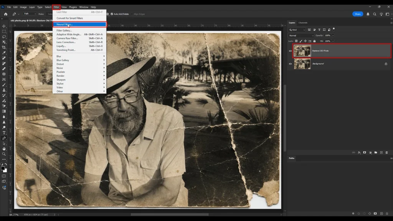Toggle lock transparent pixels
Image resolution: width=393 pixels, height=221 pixels.
tap(296, 41)
